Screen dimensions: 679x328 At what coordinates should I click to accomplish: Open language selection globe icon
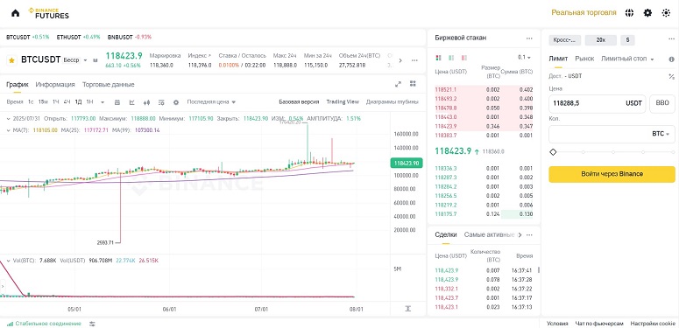coord(629,13)
